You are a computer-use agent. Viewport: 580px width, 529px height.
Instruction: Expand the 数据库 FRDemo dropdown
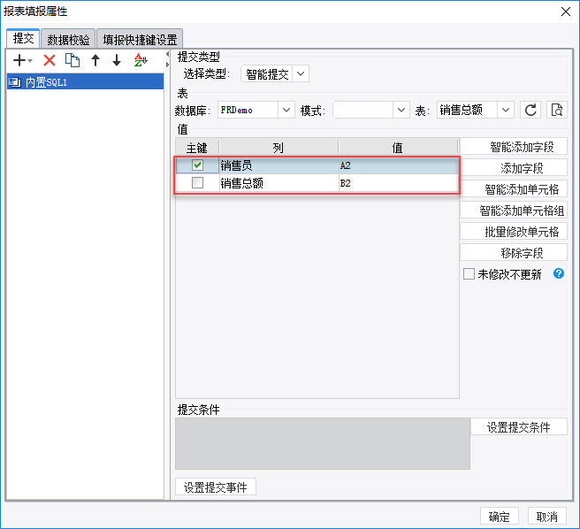click(256, 110)
